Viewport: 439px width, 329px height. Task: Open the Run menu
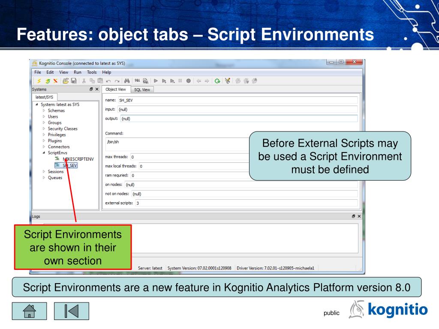click(78, 72)
